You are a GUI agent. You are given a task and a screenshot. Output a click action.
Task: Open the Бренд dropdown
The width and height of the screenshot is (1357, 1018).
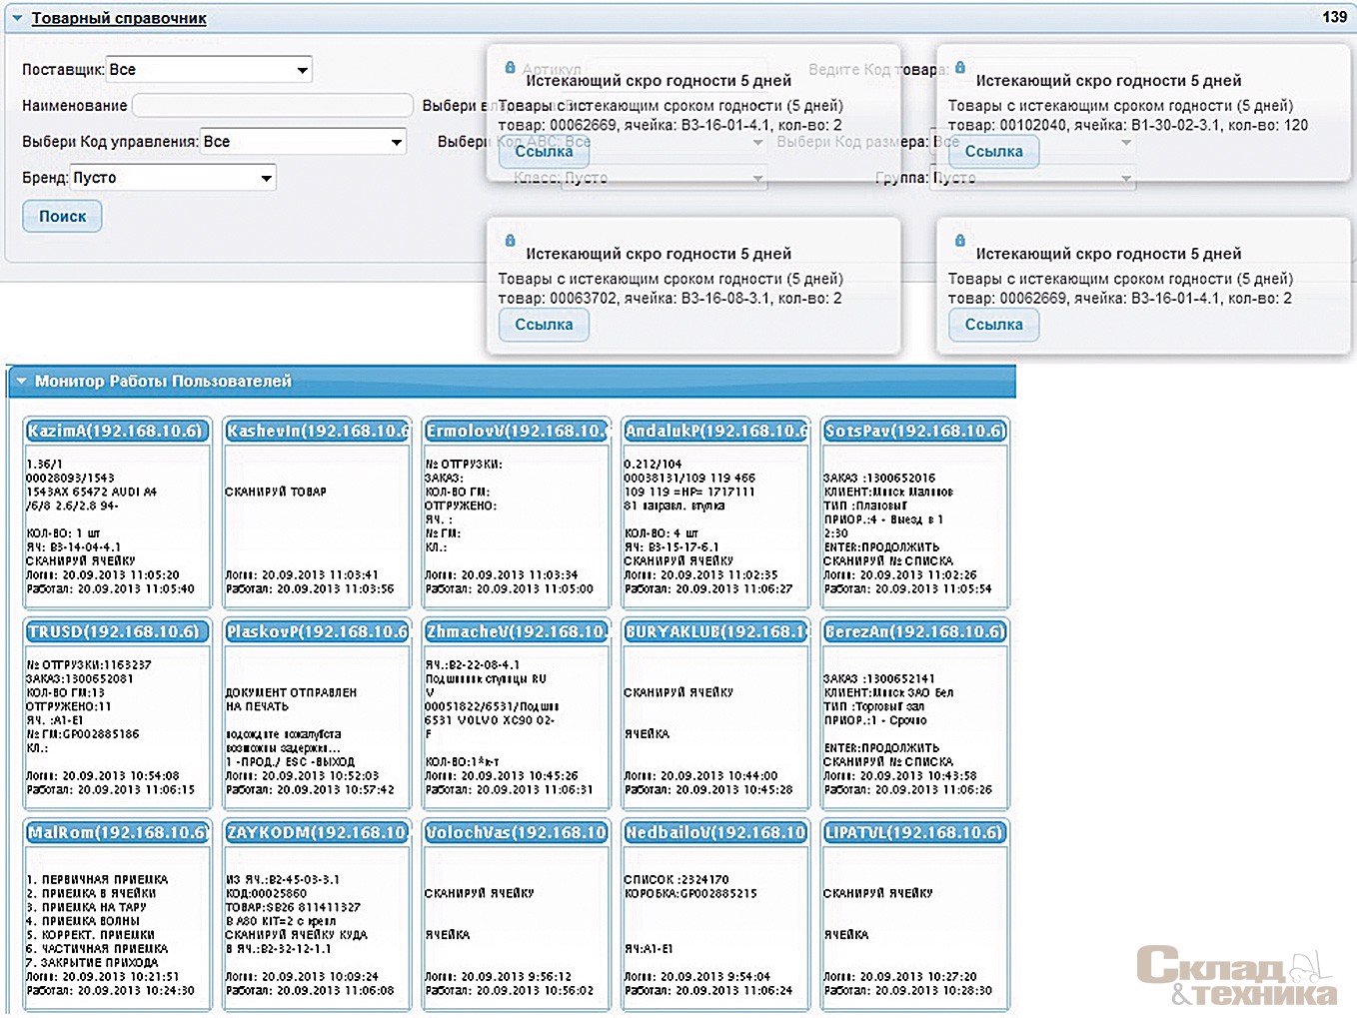[x=174, y=178]
